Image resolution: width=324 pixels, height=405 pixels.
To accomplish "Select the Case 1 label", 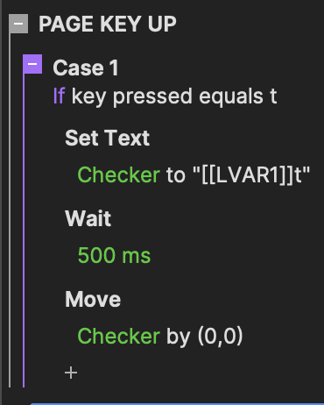I will pos(86,67).
